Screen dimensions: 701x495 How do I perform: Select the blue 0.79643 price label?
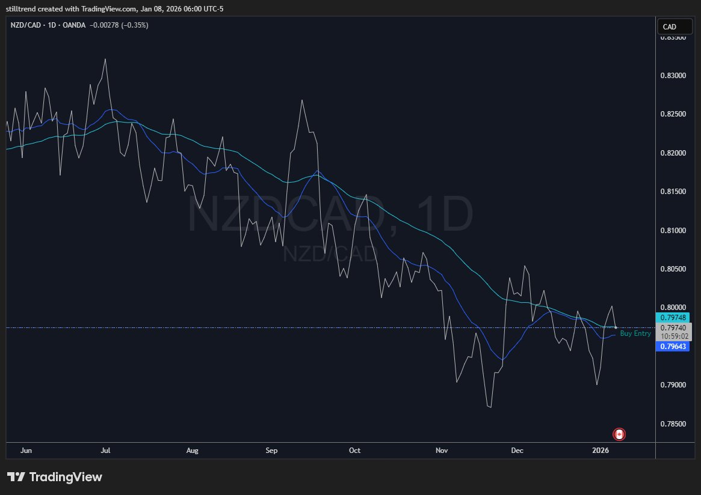point(672,347)
